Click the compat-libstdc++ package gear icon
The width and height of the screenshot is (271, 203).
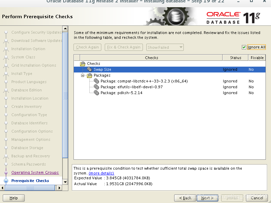point(96,81)
